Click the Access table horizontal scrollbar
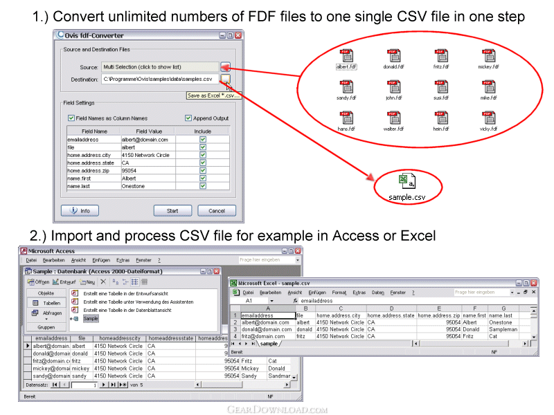554x415 pixels. pyautogui.click(x=242, y=385)
